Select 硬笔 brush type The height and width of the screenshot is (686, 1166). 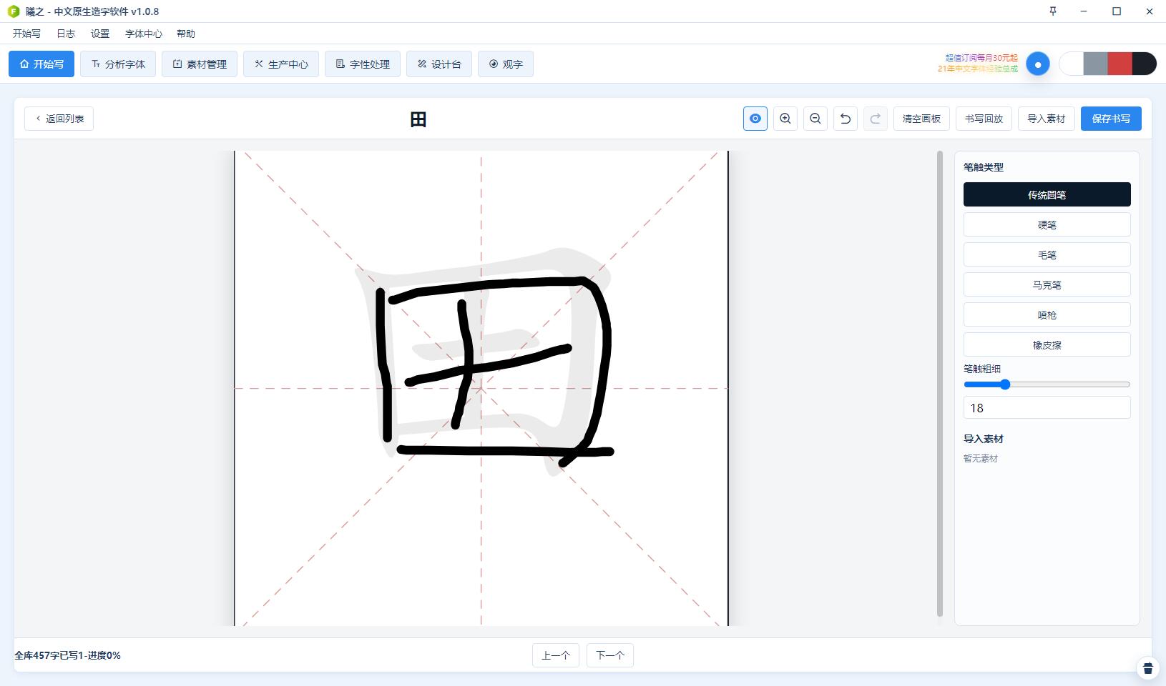pyautogui.click(x=1047, y=224)
